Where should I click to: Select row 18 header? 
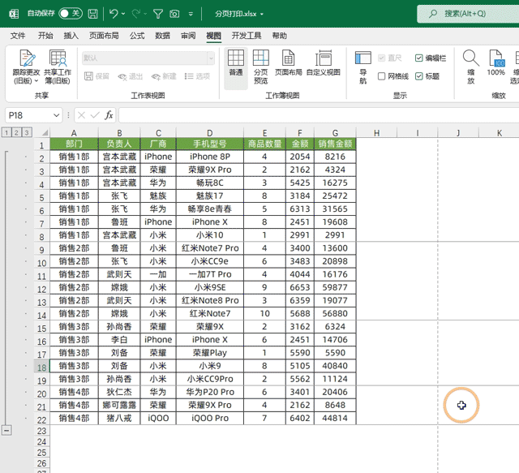(41, 367)
